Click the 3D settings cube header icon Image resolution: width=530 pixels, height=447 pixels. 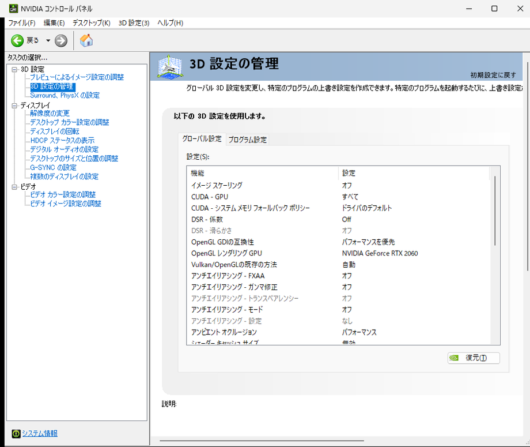(170, 67)
